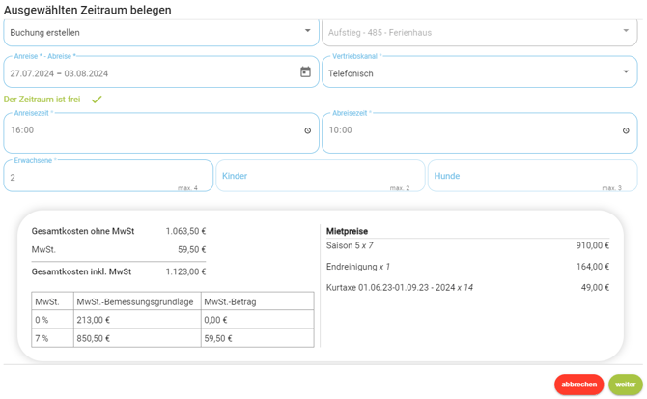Click the Erwachsene number field
This screenshot has height=399, width=647.
(97, 178)
